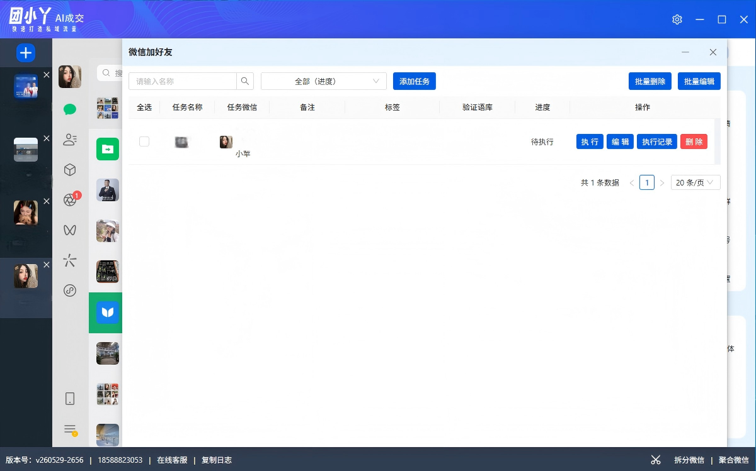
Task: Select the third account avatar thumbnail
Action: pos(26,213)
